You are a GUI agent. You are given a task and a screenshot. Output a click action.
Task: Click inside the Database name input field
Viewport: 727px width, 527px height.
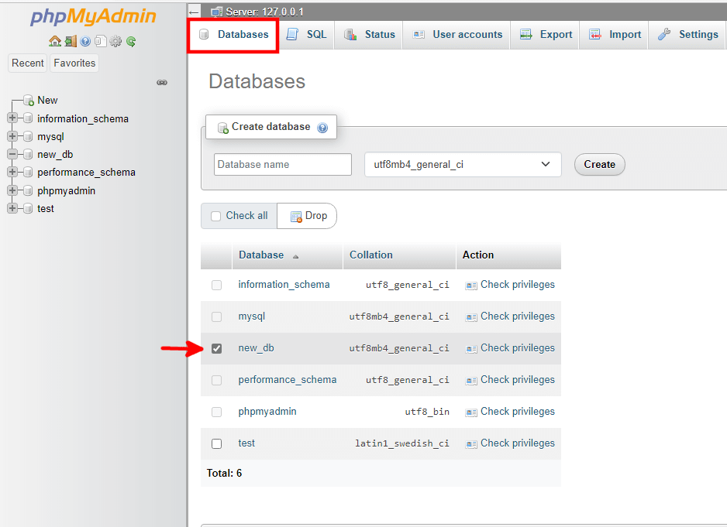coord(282,164)
